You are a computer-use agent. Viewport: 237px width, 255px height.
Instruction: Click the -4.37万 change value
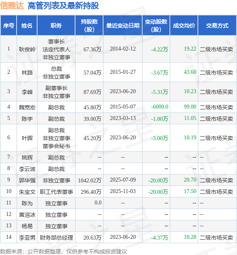[160, 238]
